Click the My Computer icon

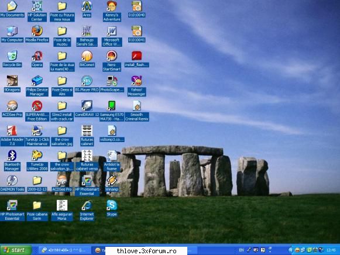(x=12, y=34)
